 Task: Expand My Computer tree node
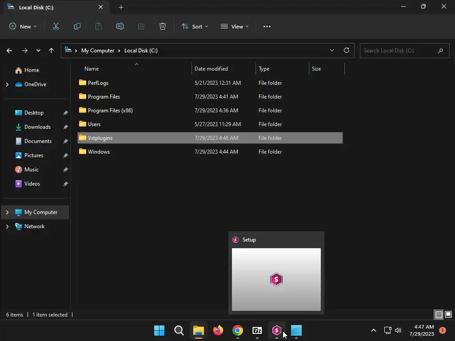7,212
